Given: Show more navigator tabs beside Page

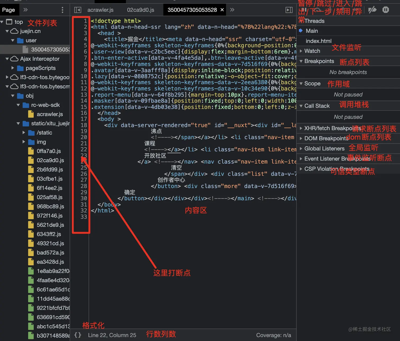Looking at the screenshot, I should (x=25, y=10).
